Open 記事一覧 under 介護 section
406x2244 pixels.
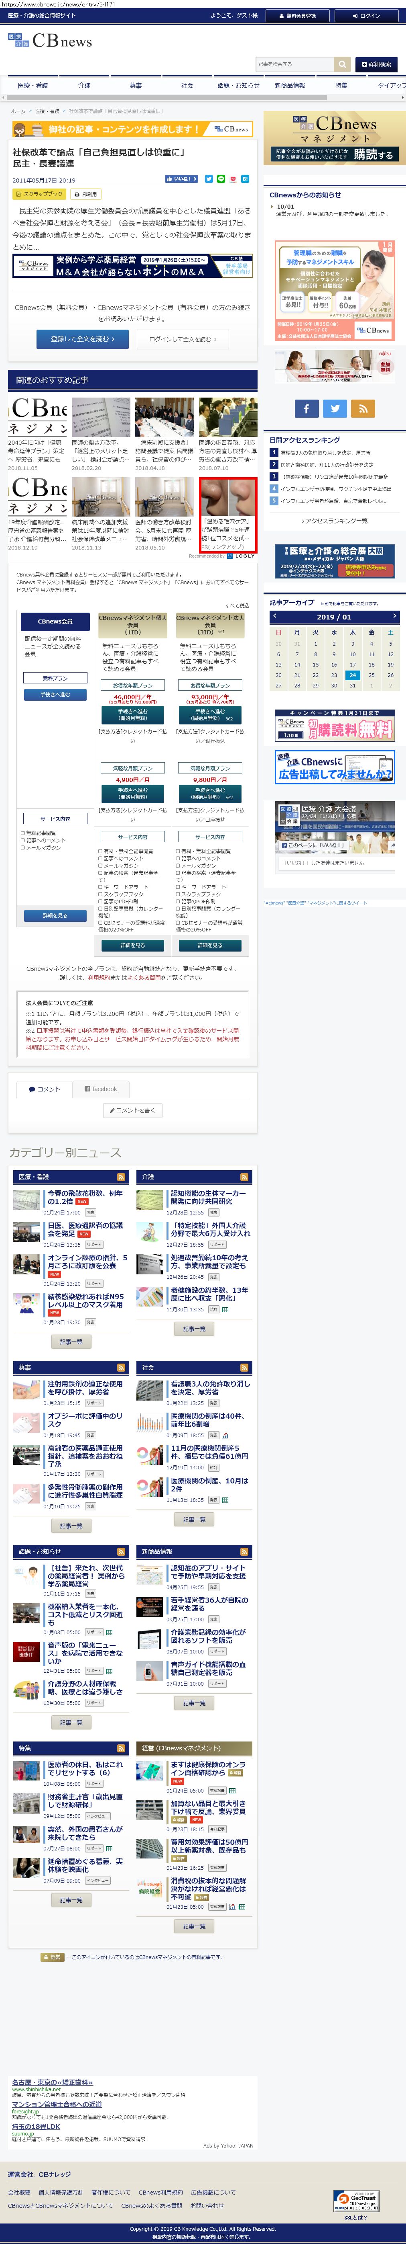pos(195,1329)
